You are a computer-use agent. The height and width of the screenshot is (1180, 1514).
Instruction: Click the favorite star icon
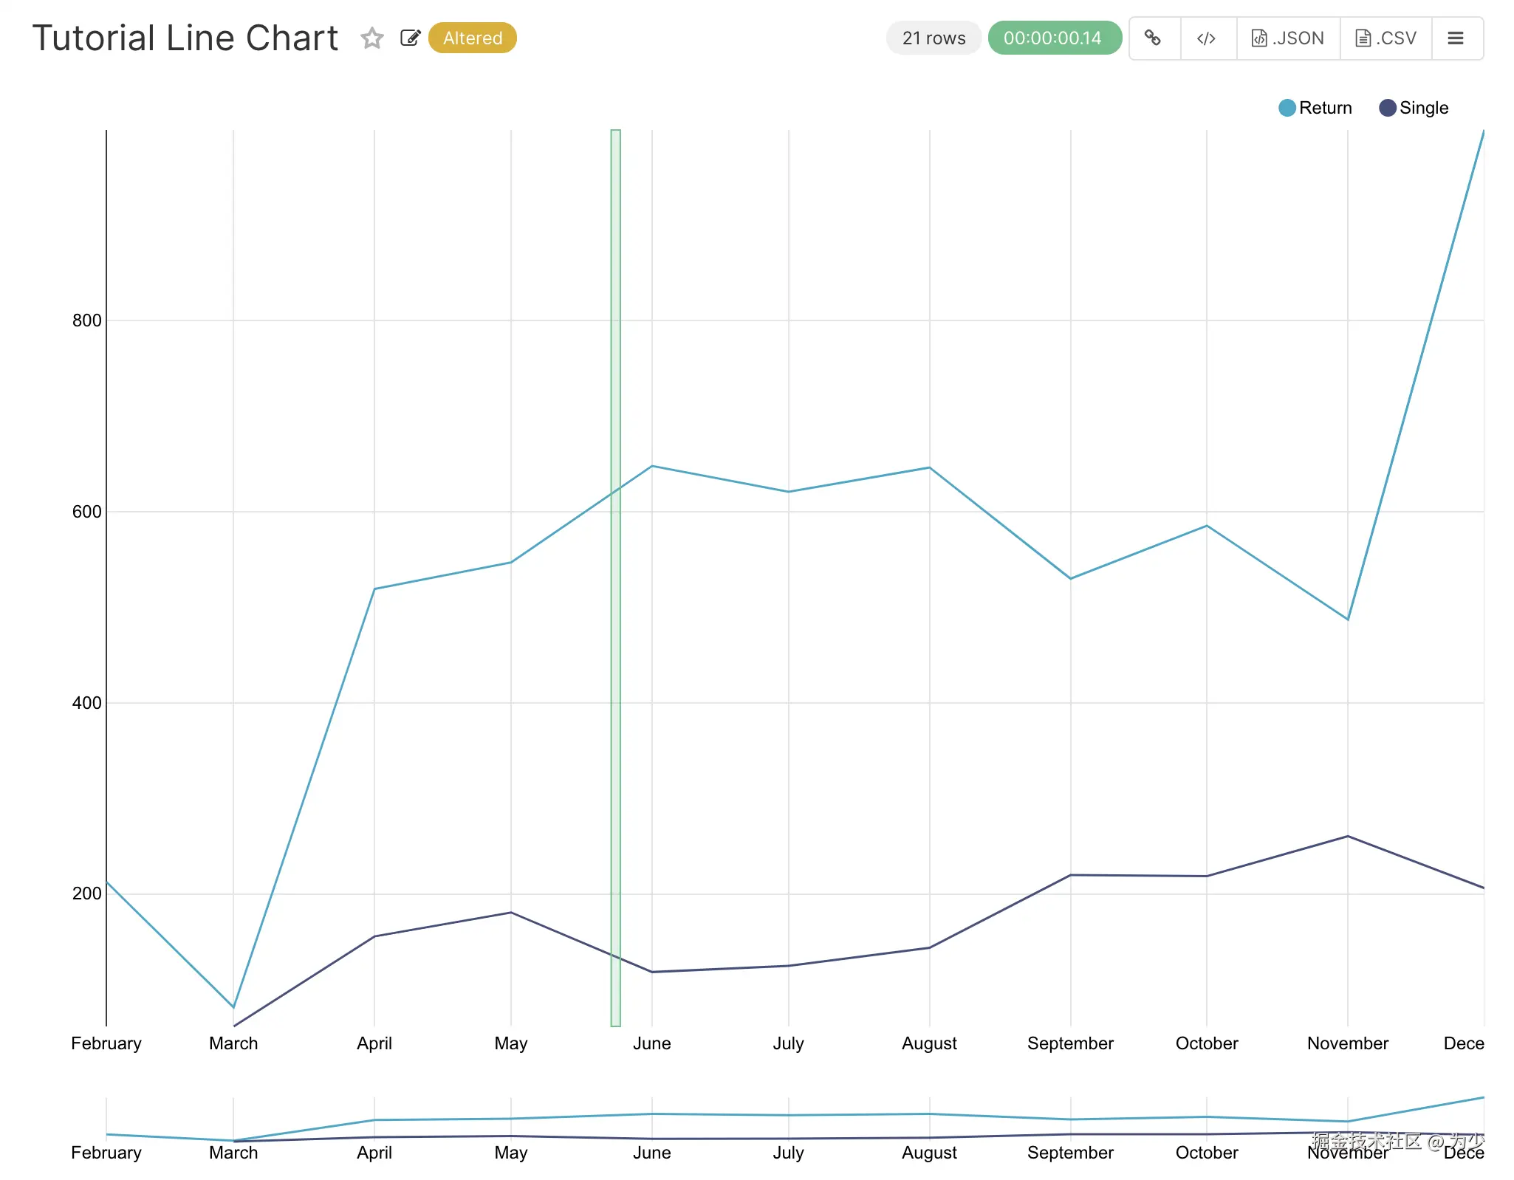coord(372,38)
